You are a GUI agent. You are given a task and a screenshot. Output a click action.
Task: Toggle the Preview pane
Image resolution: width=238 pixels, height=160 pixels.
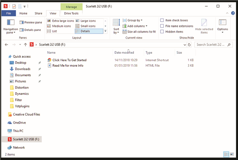pyautogui.click(x=31, y=22)
